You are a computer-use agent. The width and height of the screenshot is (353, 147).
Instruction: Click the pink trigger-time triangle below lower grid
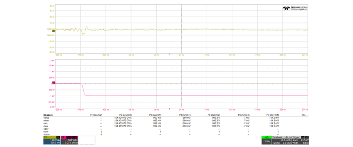(169, 109)
